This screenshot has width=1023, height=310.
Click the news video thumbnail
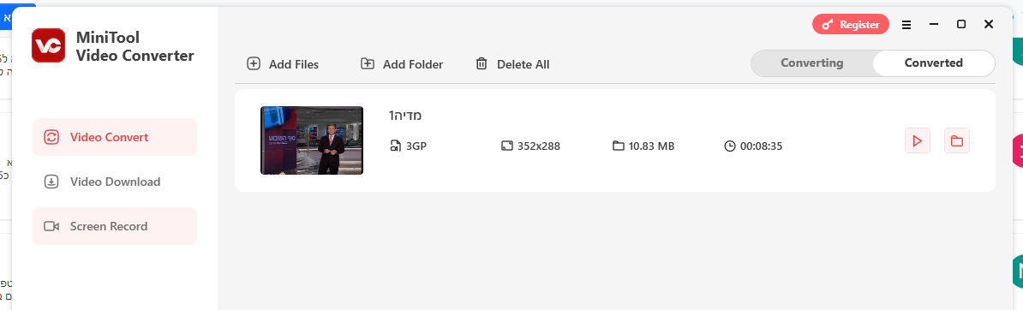click(x=312, y=140)
